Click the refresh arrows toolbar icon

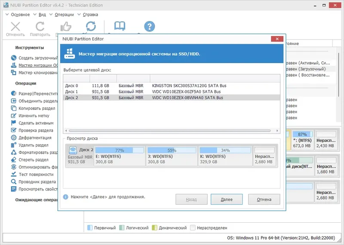pyautogui.click(x=91, y=26)
